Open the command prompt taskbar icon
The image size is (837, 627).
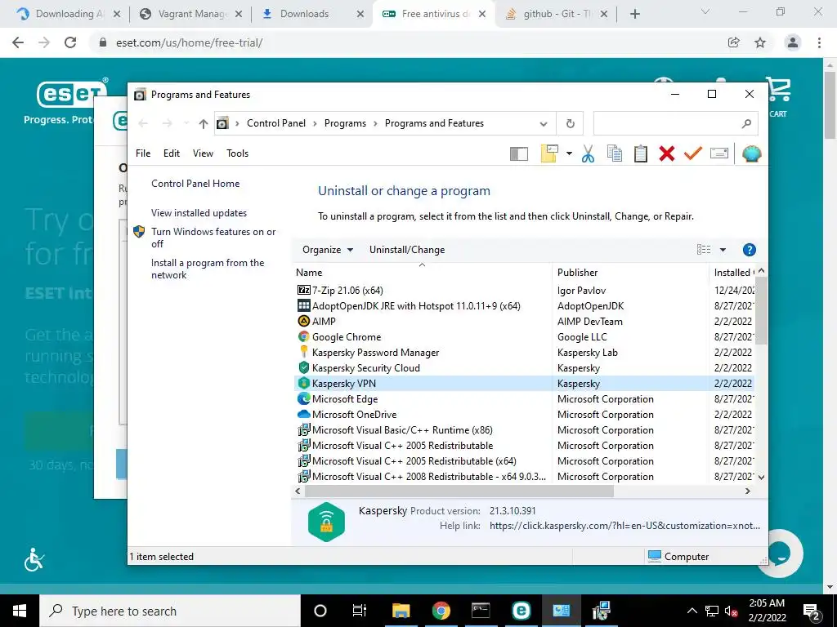481,611
